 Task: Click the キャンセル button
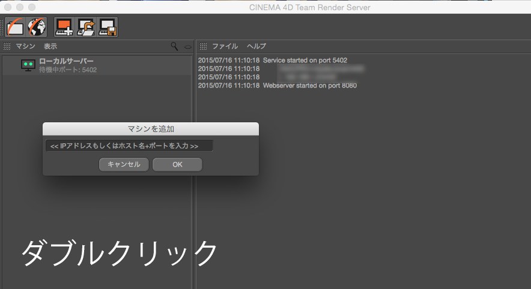point(124,164)
